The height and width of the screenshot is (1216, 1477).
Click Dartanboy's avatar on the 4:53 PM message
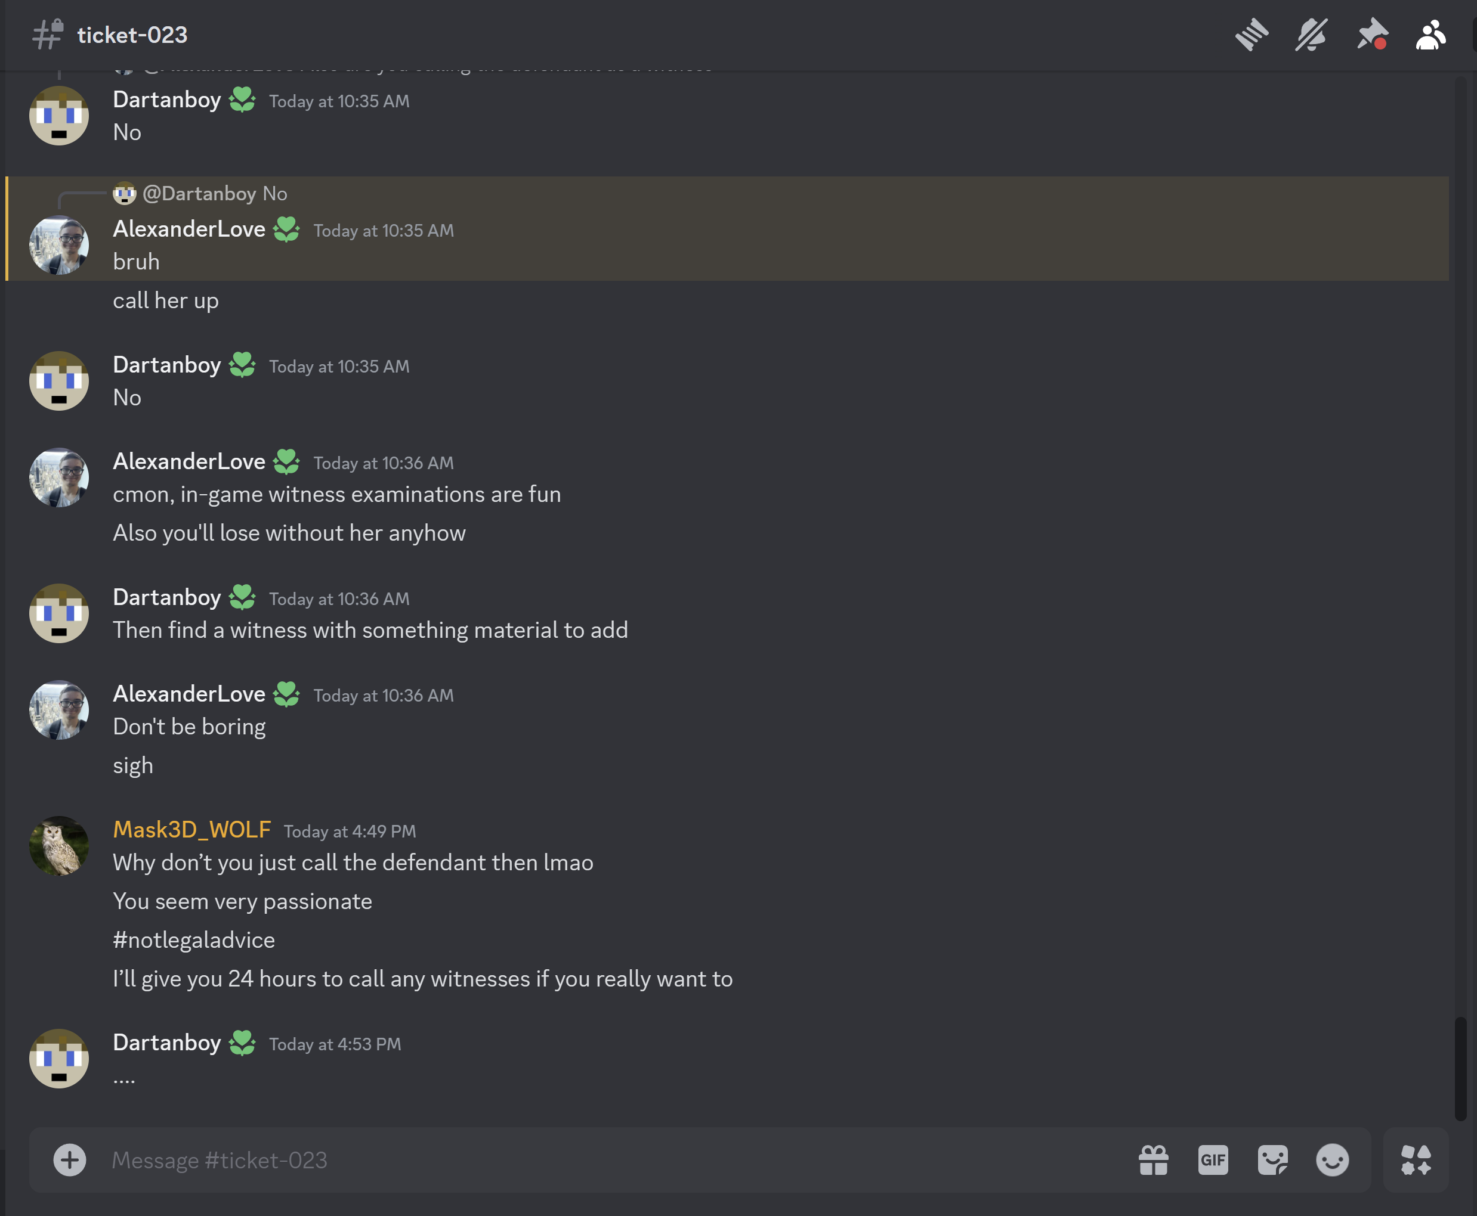coord(59,1057)
